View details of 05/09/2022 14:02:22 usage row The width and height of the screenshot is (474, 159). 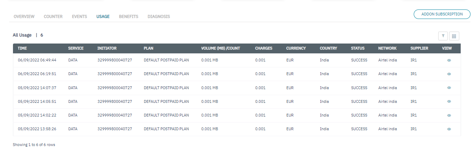[x=449, y=115]
